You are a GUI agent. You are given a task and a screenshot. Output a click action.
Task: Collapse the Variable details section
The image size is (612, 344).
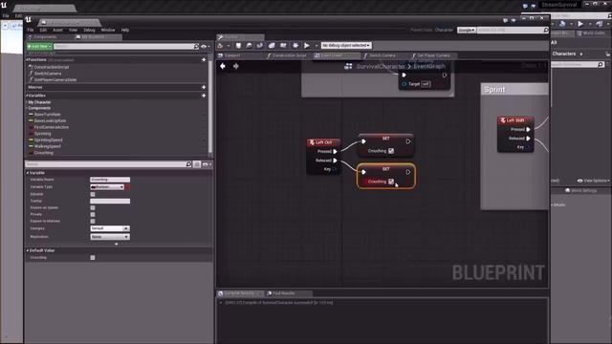(x=28, y=173)
